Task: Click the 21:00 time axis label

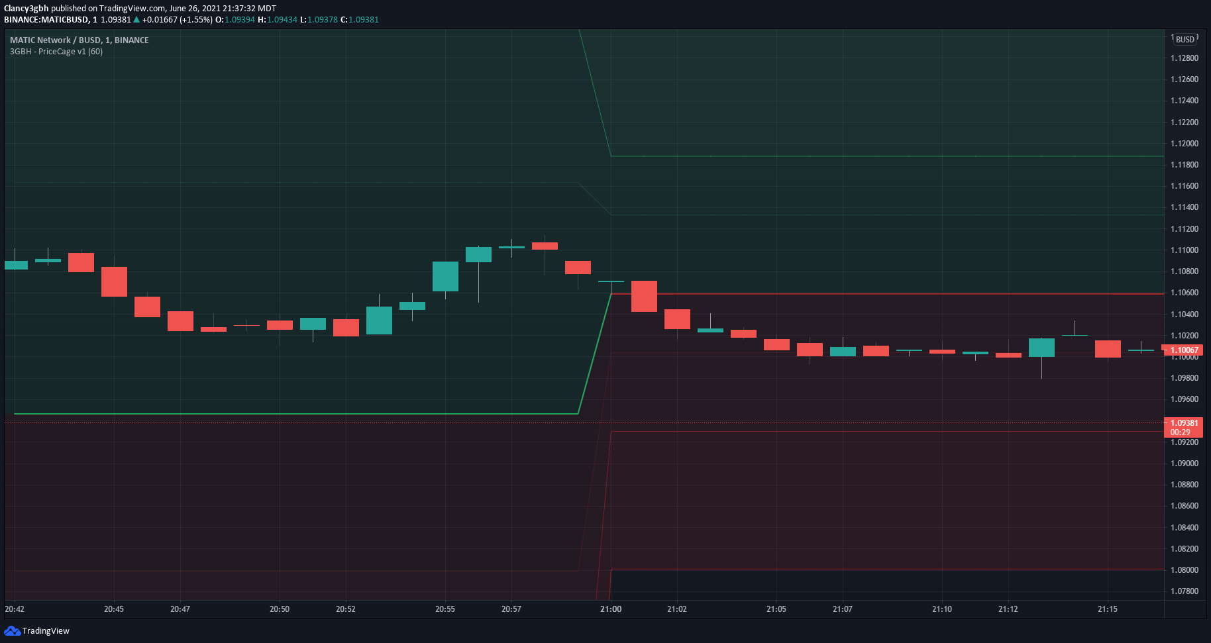Action: [x=611, y=609]
